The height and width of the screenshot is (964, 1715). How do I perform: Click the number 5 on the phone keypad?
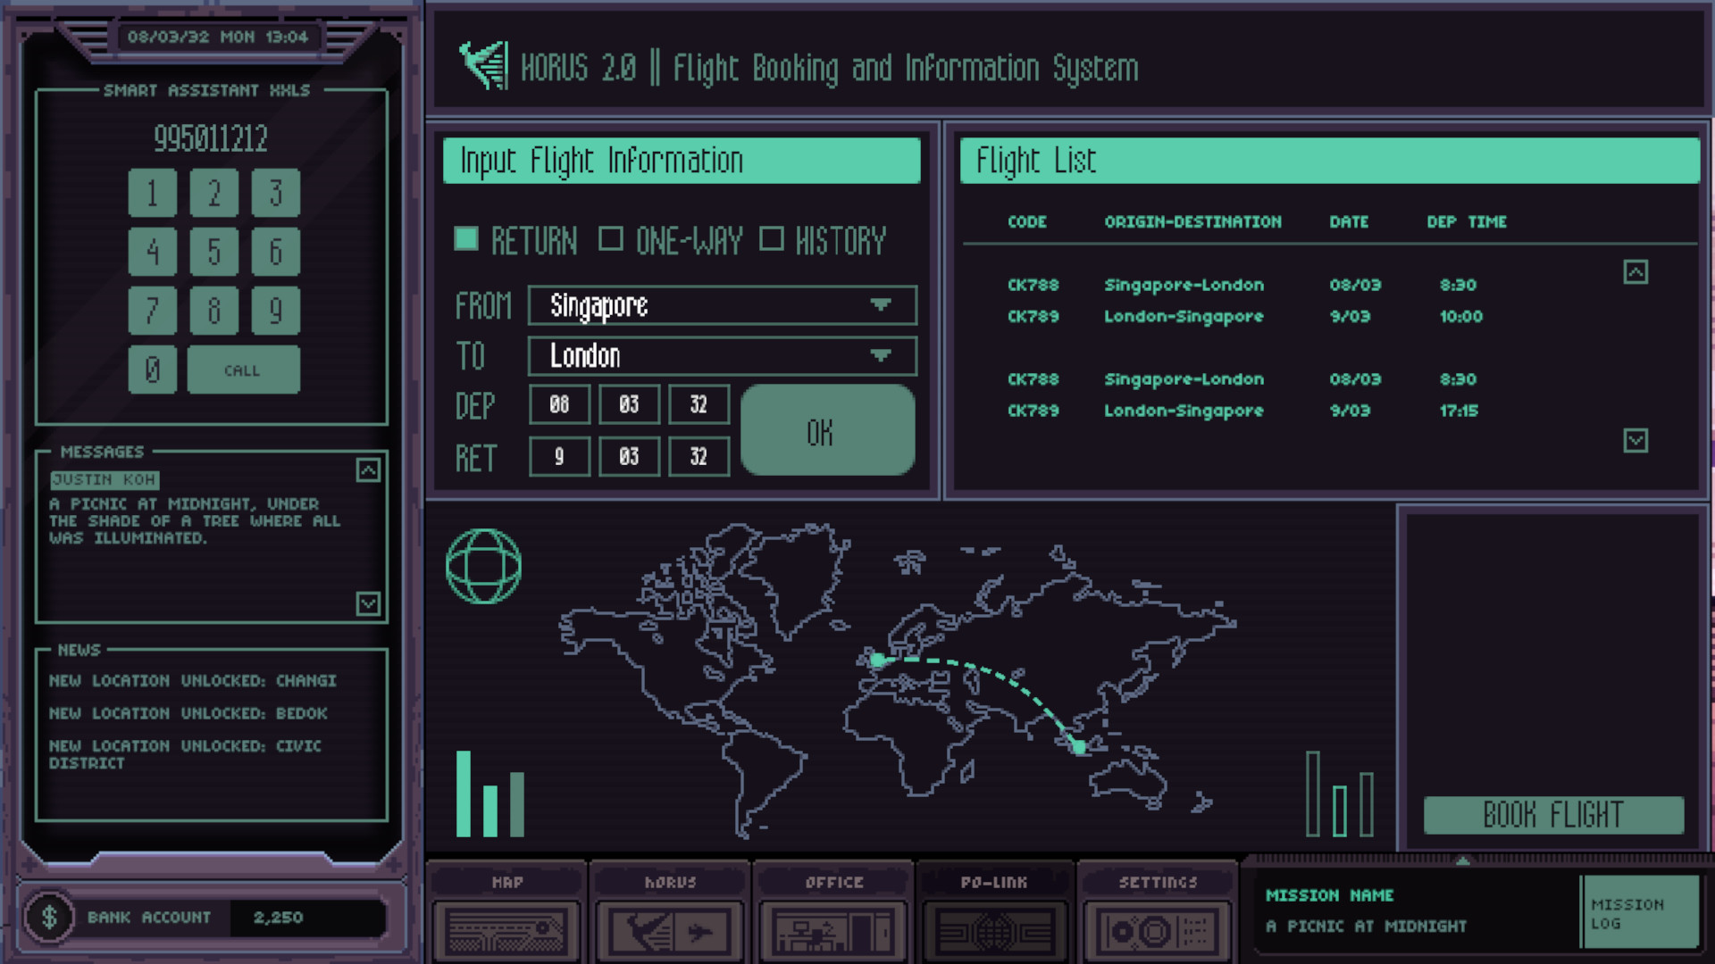214,252
